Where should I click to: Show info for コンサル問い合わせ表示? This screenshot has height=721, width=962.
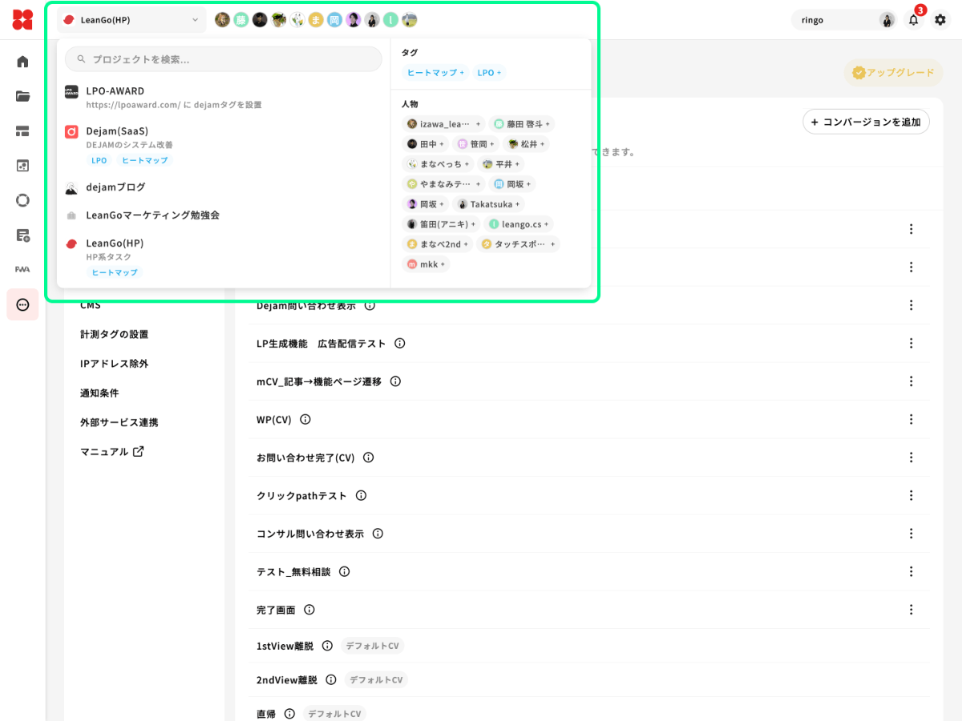(x=378, y=534)
